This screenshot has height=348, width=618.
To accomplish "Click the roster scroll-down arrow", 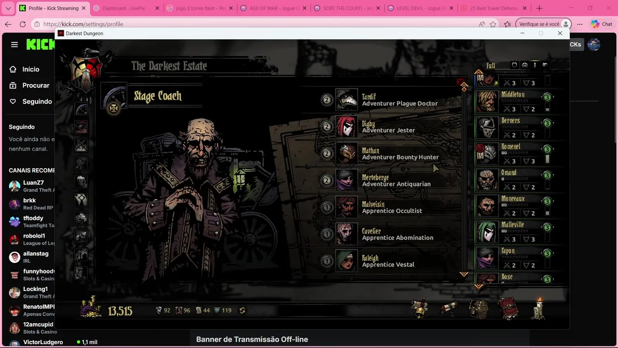I will point(478,286).
